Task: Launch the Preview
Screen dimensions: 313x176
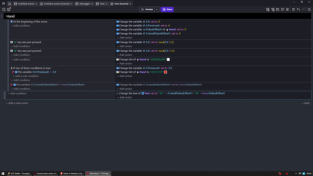Action: 147,10
